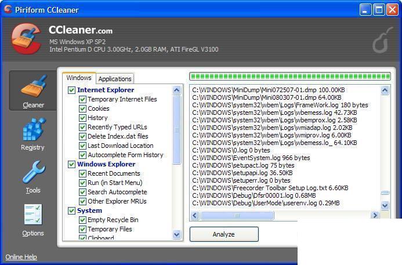Open the Tools wrench icon
This screenshot has width=402, height=265.
click(34, 172)
